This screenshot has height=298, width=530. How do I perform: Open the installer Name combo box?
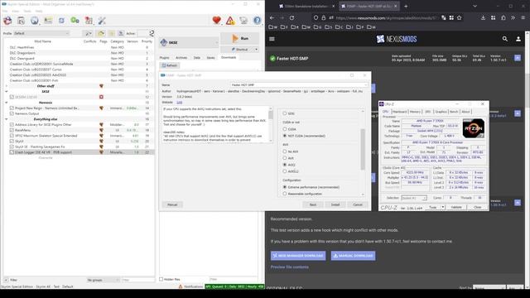pyautogui.click(x=299, y=84)
